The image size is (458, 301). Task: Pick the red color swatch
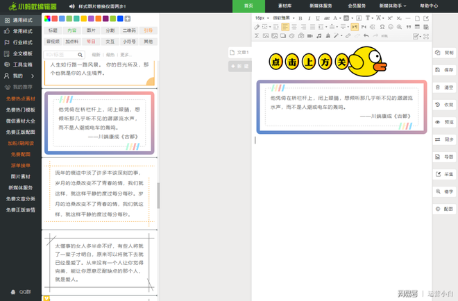[55, 19]
